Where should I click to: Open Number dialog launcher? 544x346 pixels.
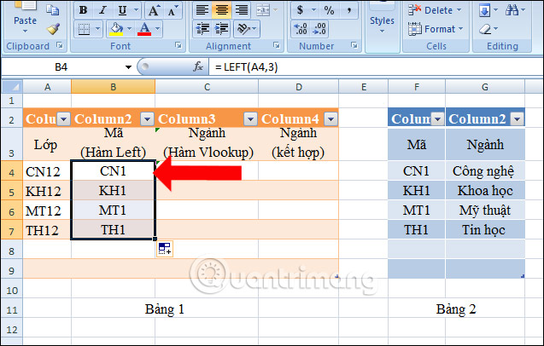tap(354, 45)
